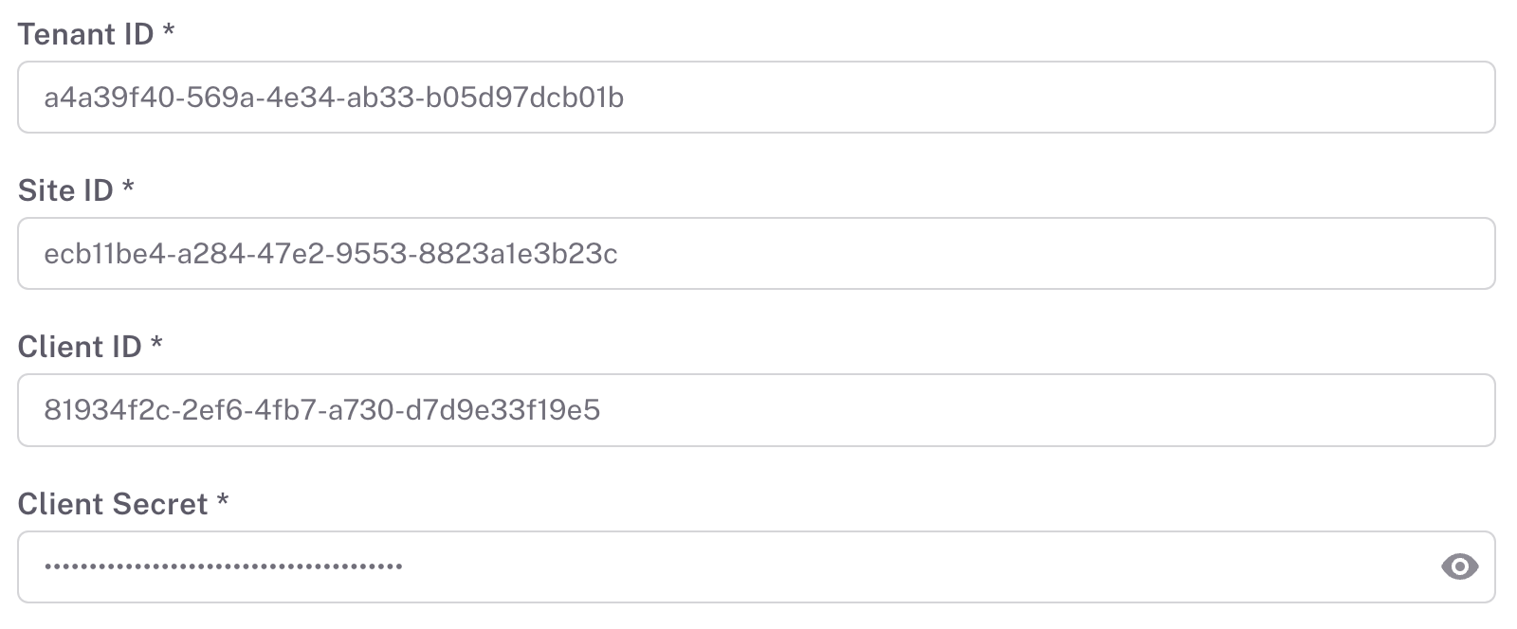Click the asterisk beside Tenant ID
The height and width of the screenshot is (629, 1517).
pyautogui.click(x=169, y=31)
